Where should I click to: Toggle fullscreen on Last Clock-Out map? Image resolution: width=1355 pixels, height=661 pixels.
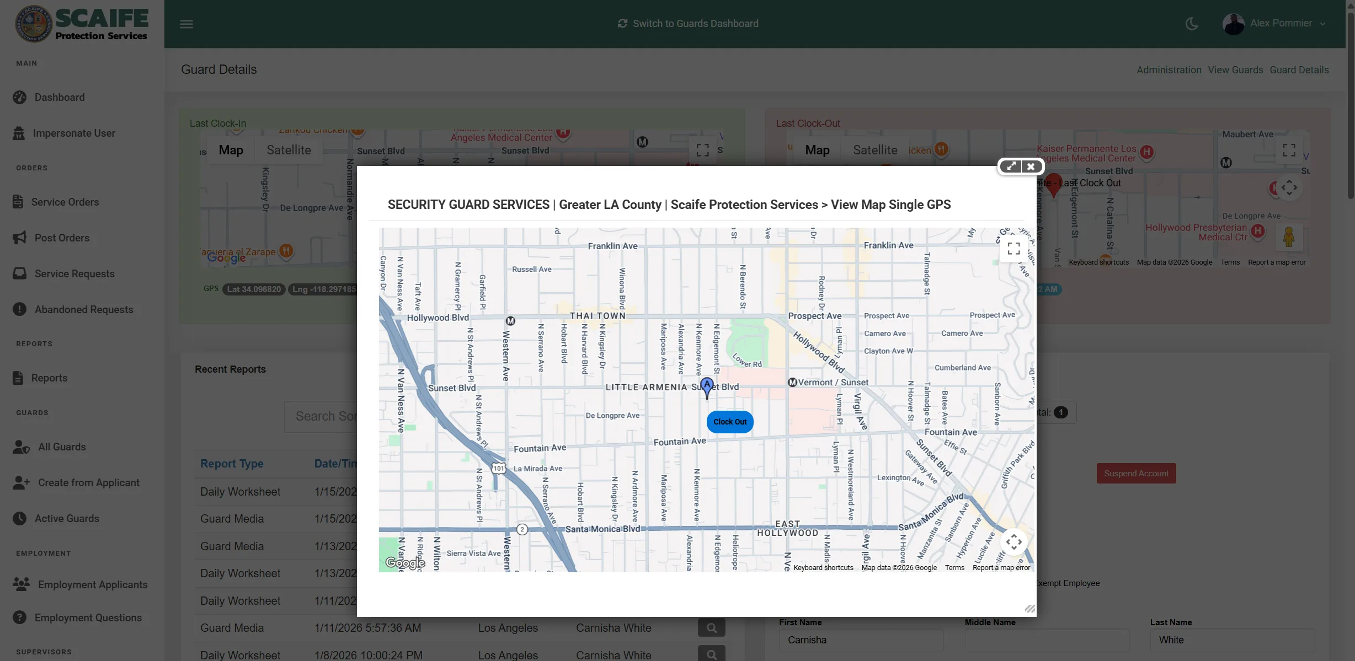[1289, 150]
